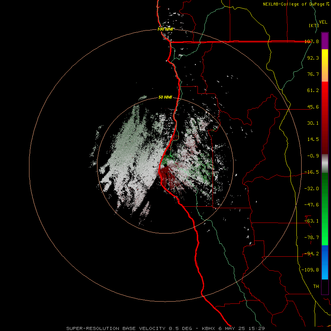This screenshot has height=331, width=331.
Task: Click the 45.6 legend value
Action: coord(313,107)
